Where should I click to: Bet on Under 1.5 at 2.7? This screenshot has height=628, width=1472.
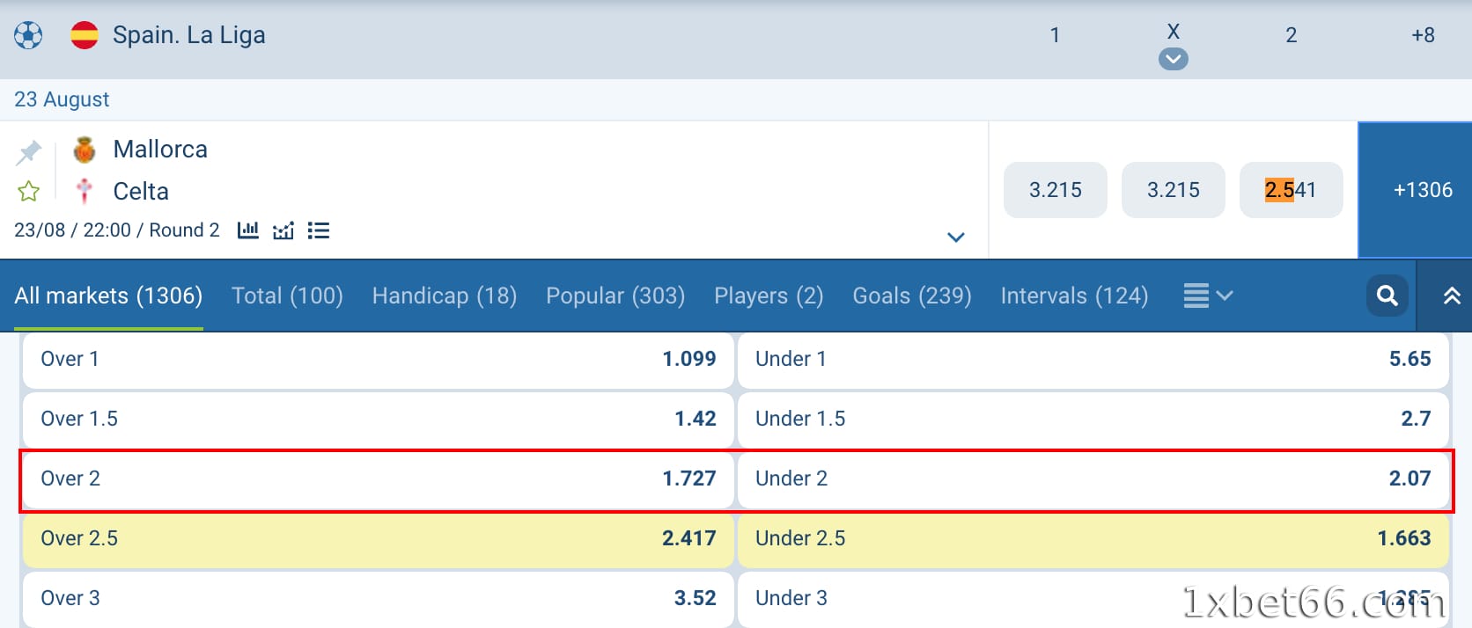point(1093,419)
